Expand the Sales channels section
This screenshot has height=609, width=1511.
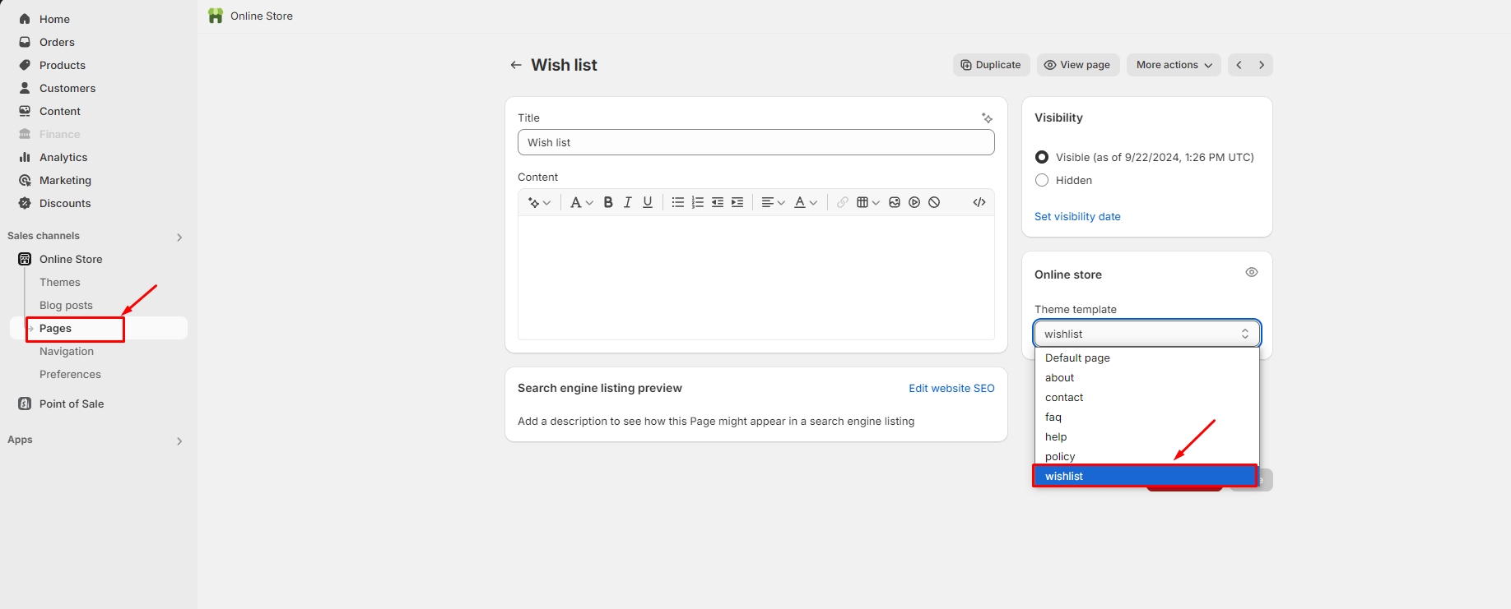pos(179,237)
